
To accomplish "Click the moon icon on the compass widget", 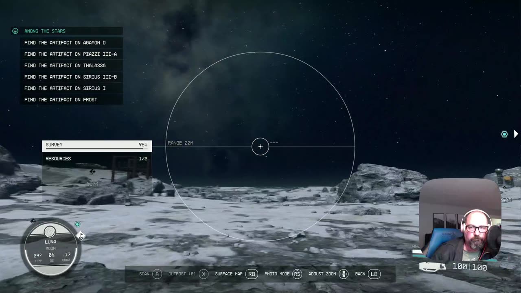I will coord(50,232).
